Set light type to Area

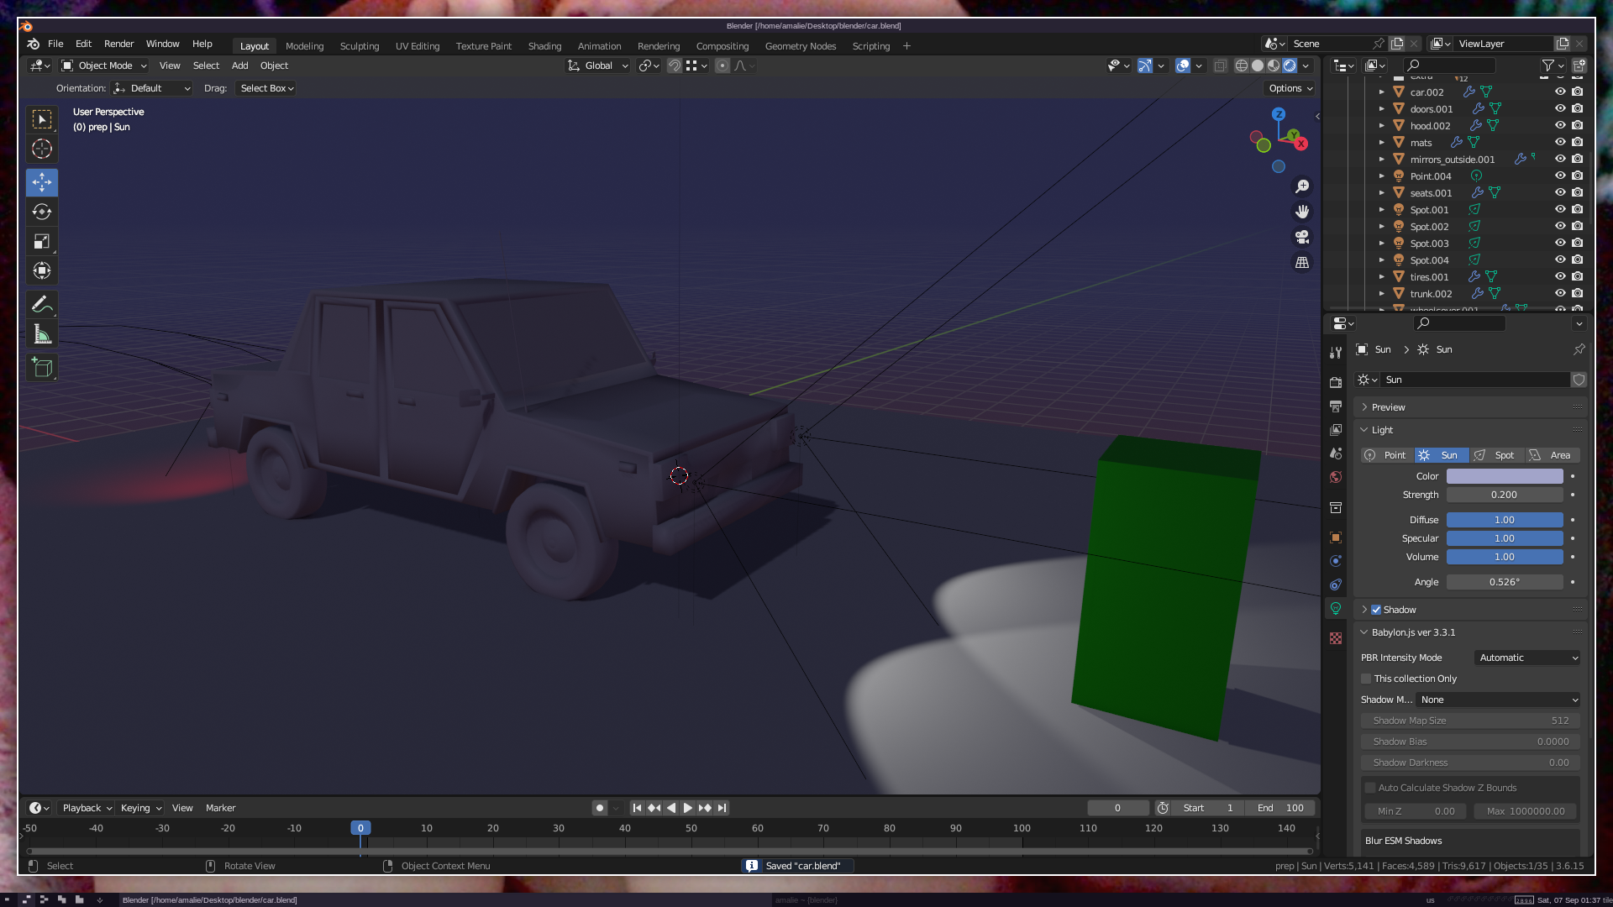(1552, 455)
